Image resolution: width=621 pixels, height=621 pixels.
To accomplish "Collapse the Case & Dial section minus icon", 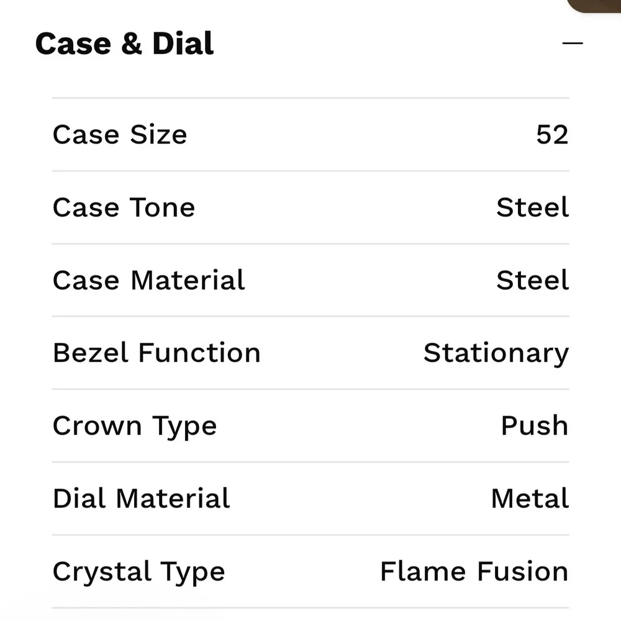I will point(573,43).
